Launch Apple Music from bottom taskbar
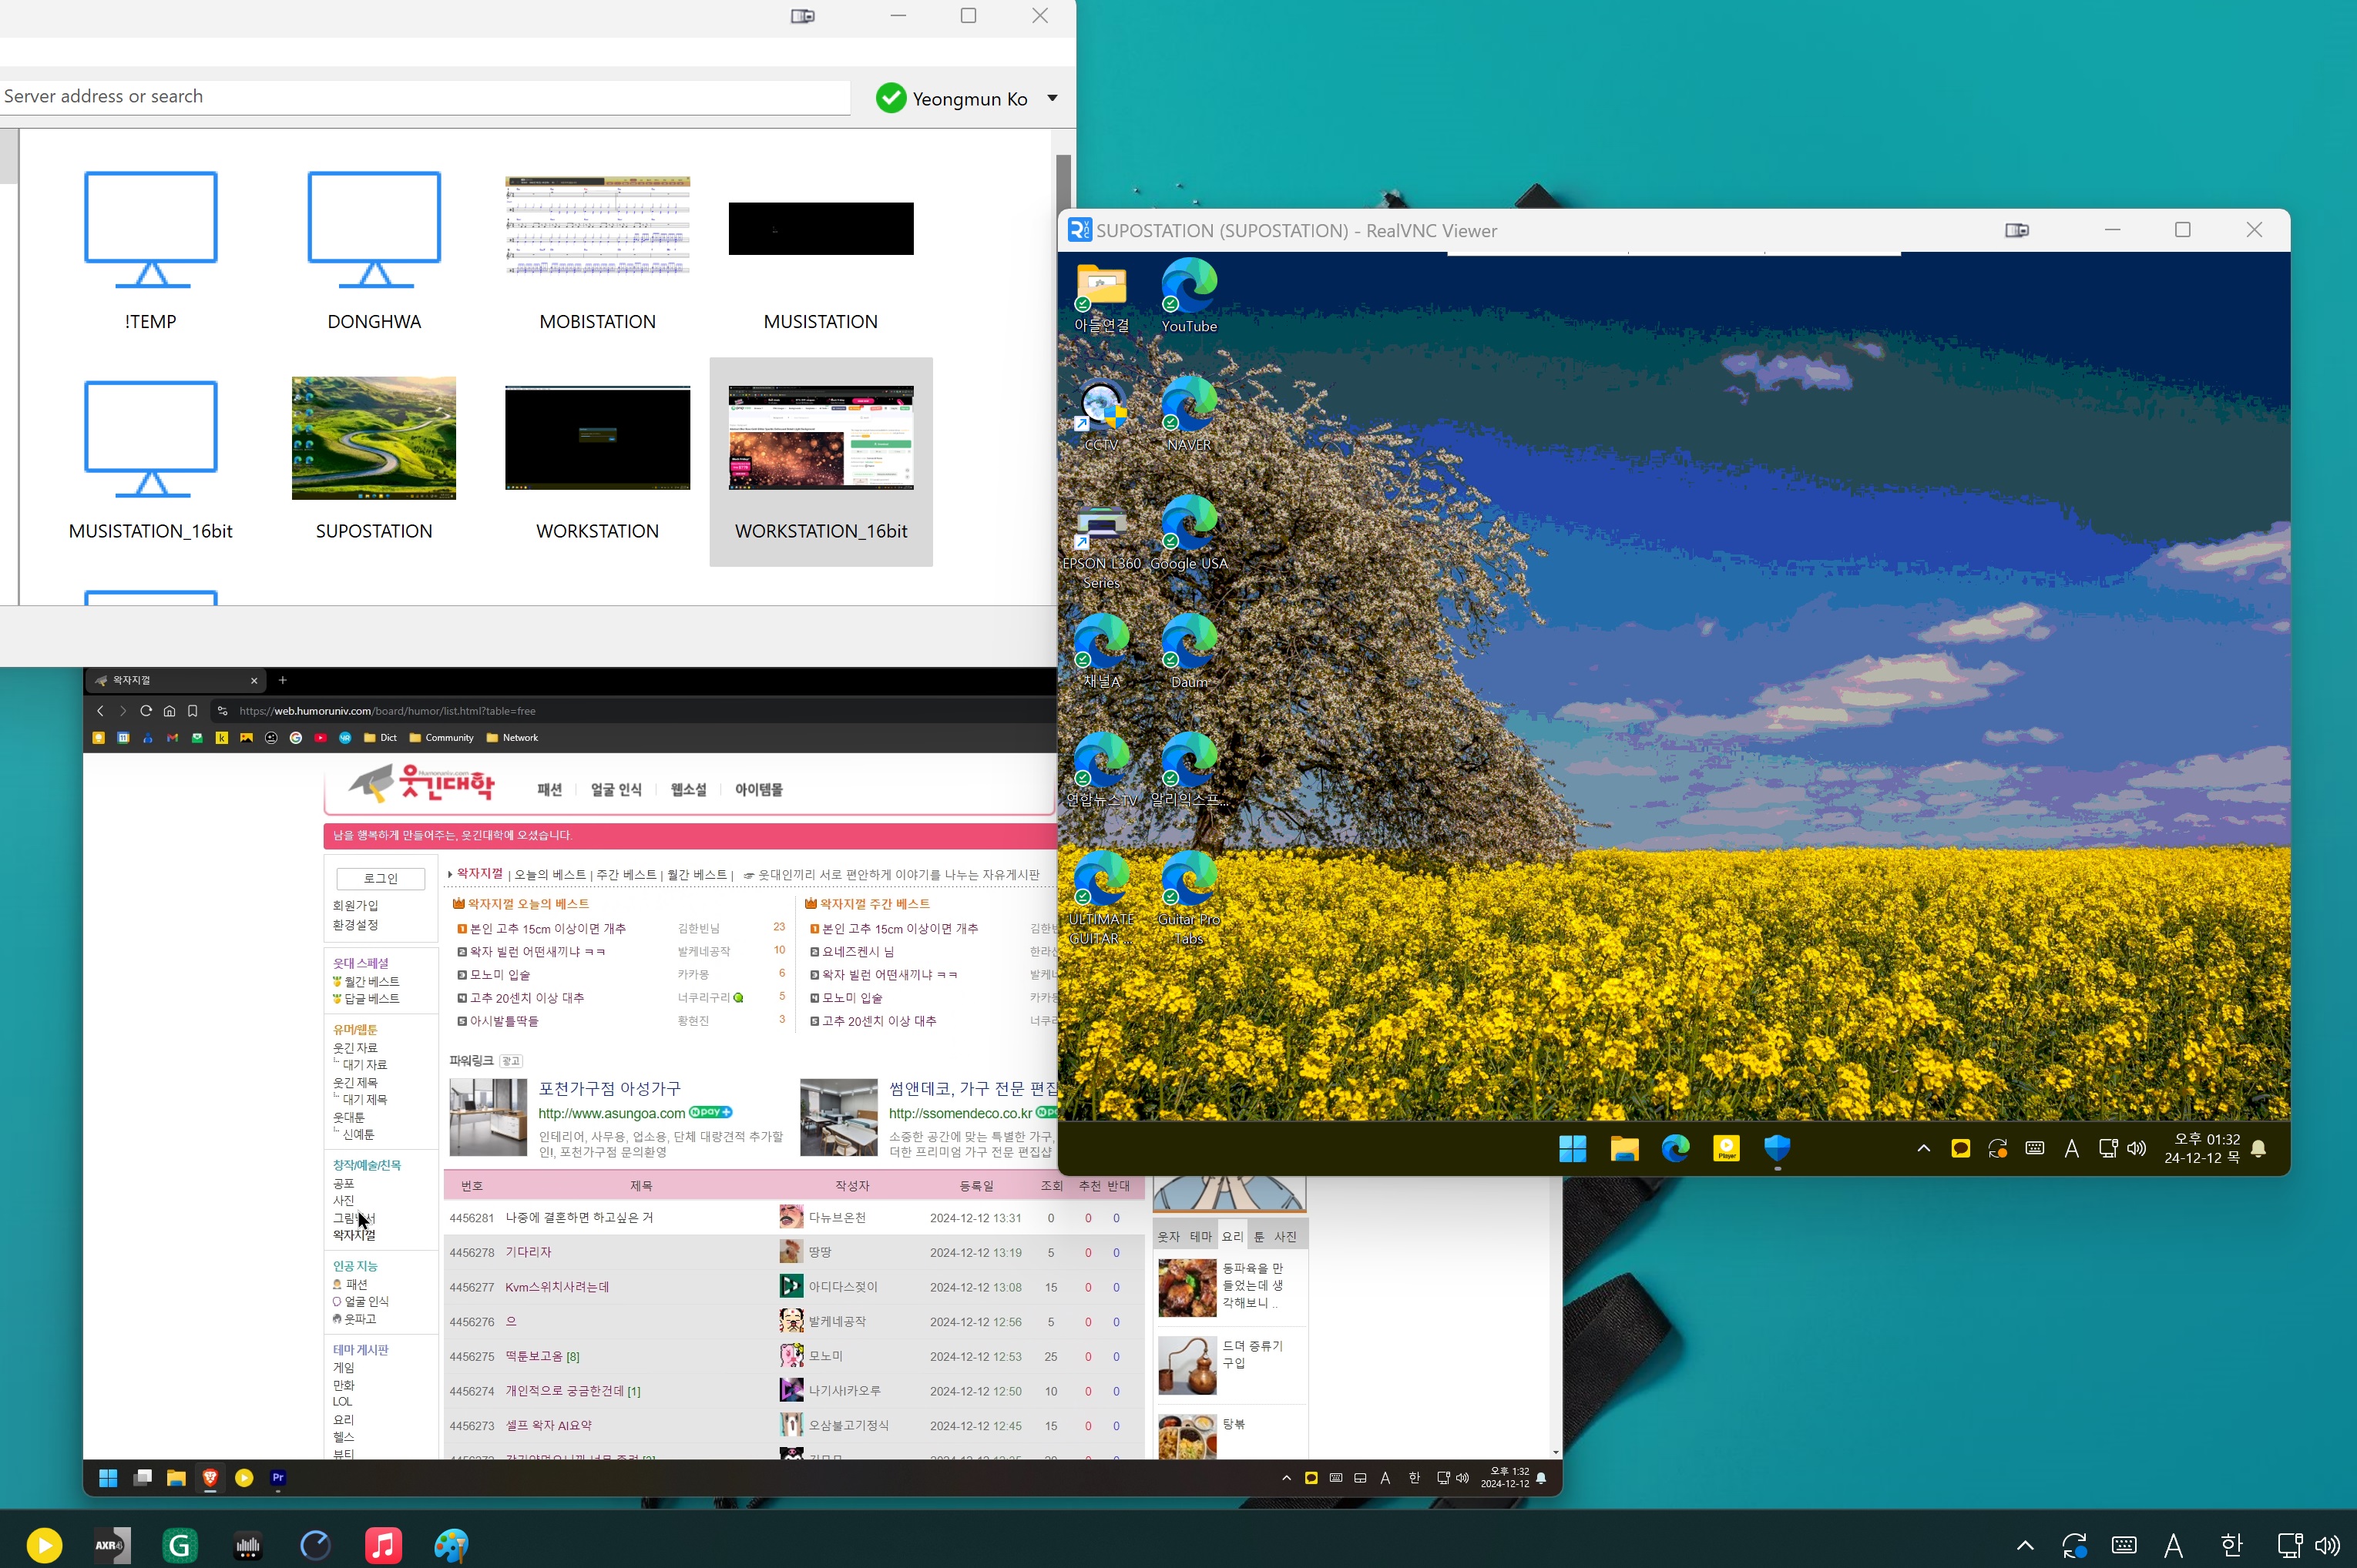2357x1568 pixels. tap(383, 1545)
